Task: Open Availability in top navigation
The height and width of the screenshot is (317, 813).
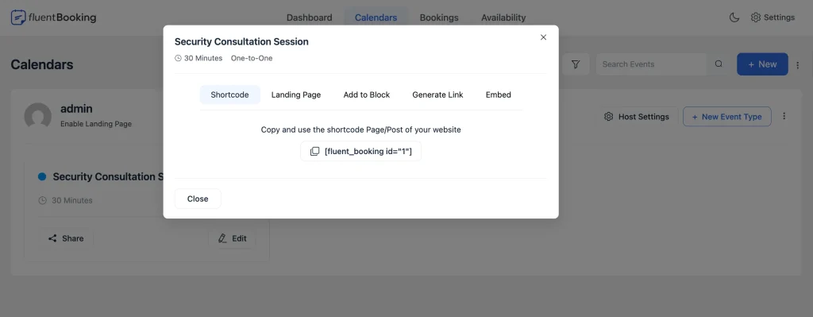Action: (x=503, y=17)
